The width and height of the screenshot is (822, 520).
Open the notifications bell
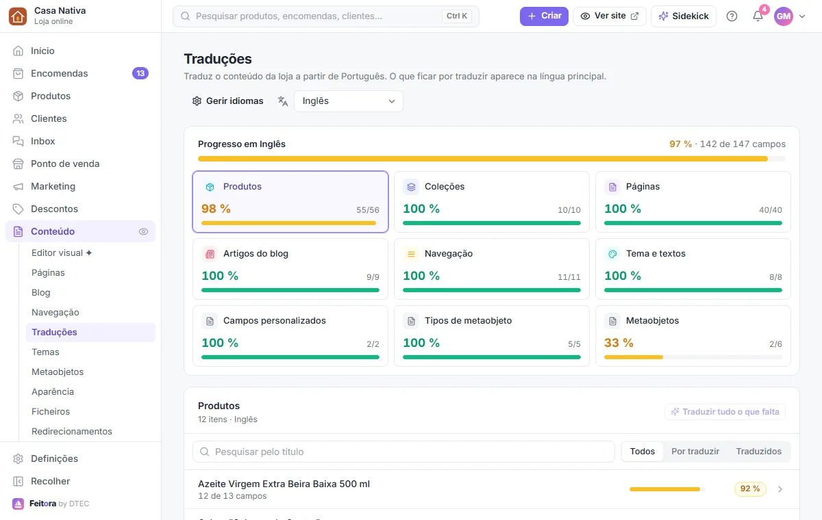click(x=758, y=16)
